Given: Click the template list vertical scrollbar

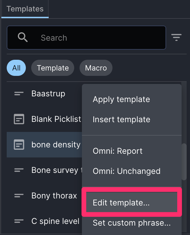Looking at the screenshot, I should click(x=184, y=162).
